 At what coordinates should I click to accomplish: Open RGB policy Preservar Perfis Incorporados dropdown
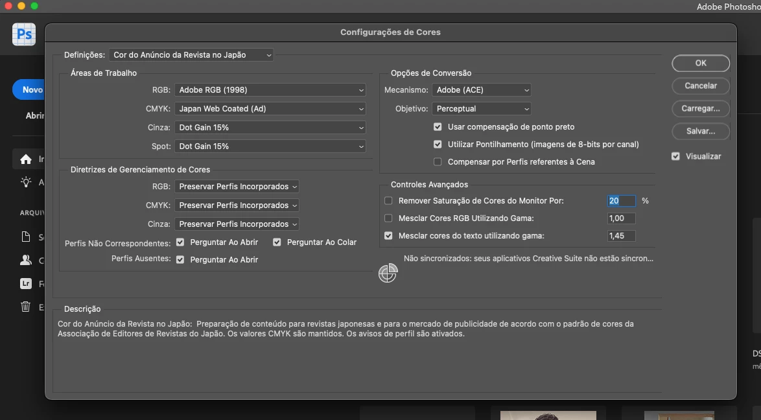[x=237, y=187]
